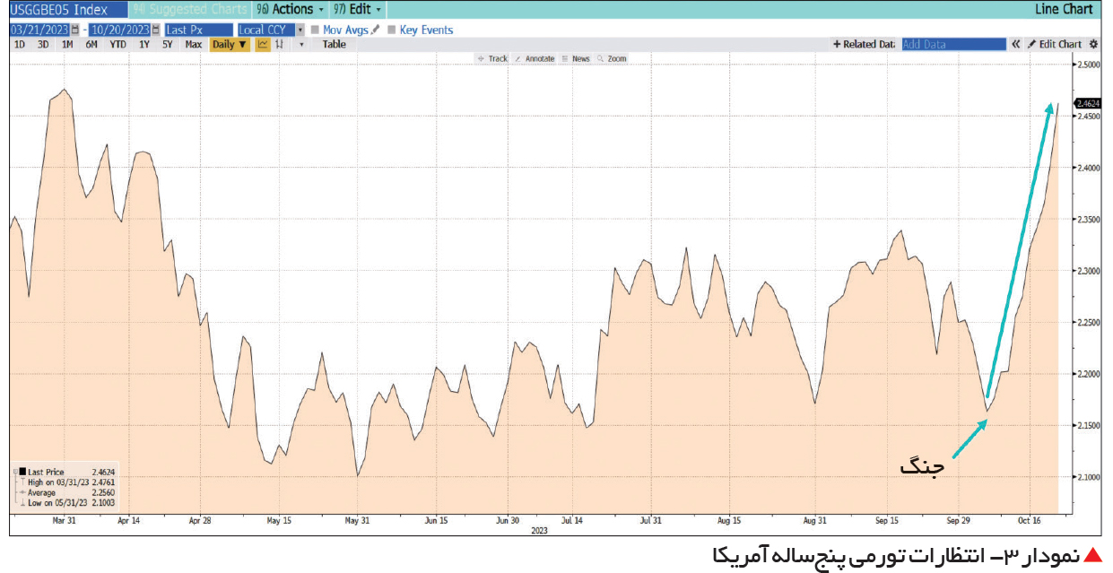
Task: Enable the Key Events checkbox
Action: coord(392,30)
